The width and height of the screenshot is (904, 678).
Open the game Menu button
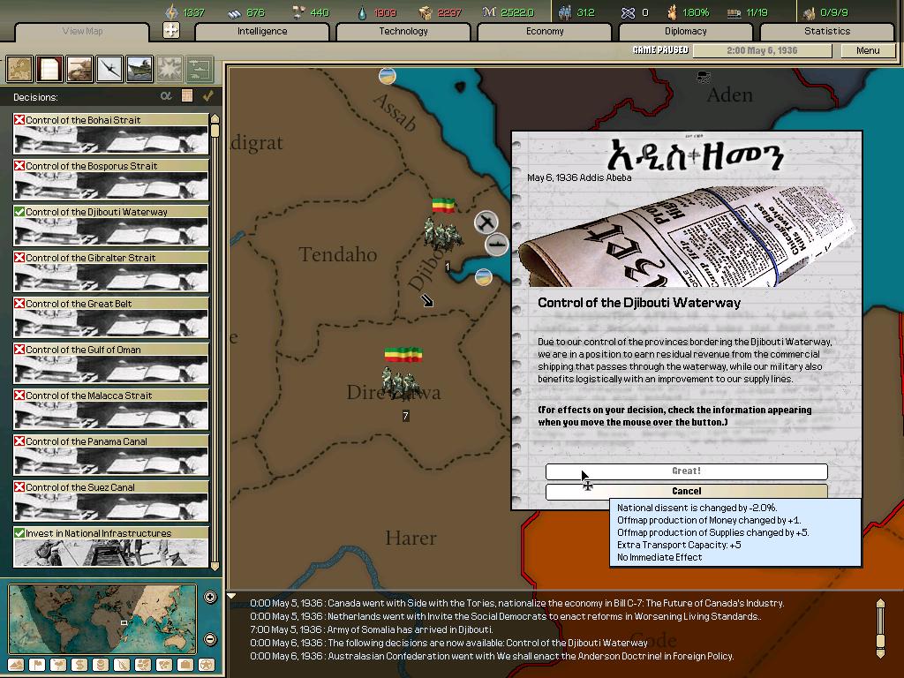click(x=868, y=50)
